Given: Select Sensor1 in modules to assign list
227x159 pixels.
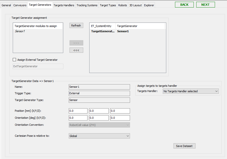Looking at the screenshot, I should coord(20,31).
